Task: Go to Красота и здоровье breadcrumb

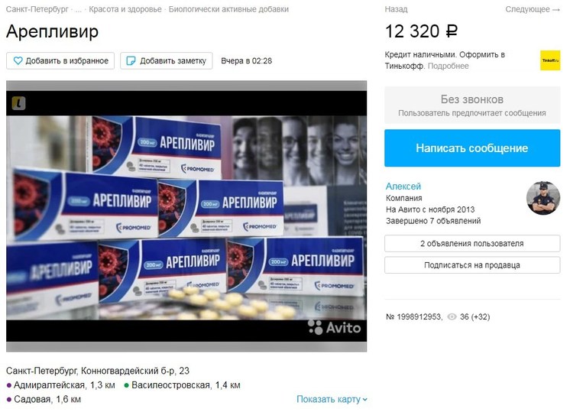Action: coord(125,9)
